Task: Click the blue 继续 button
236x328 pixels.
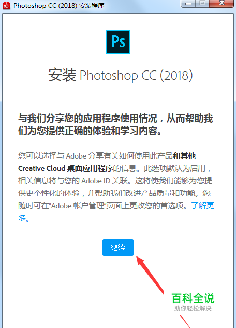Action: (x=118, y=248)
